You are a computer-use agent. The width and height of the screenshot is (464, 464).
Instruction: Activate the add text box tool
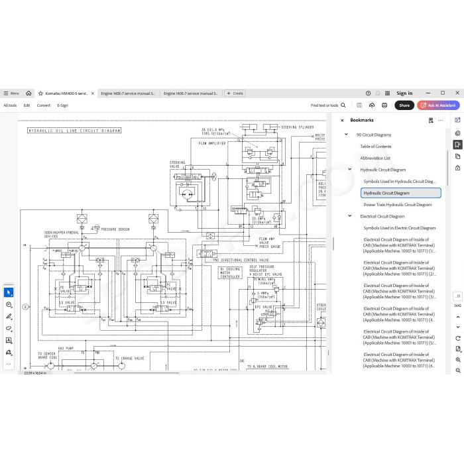click(x=9, y=340)
